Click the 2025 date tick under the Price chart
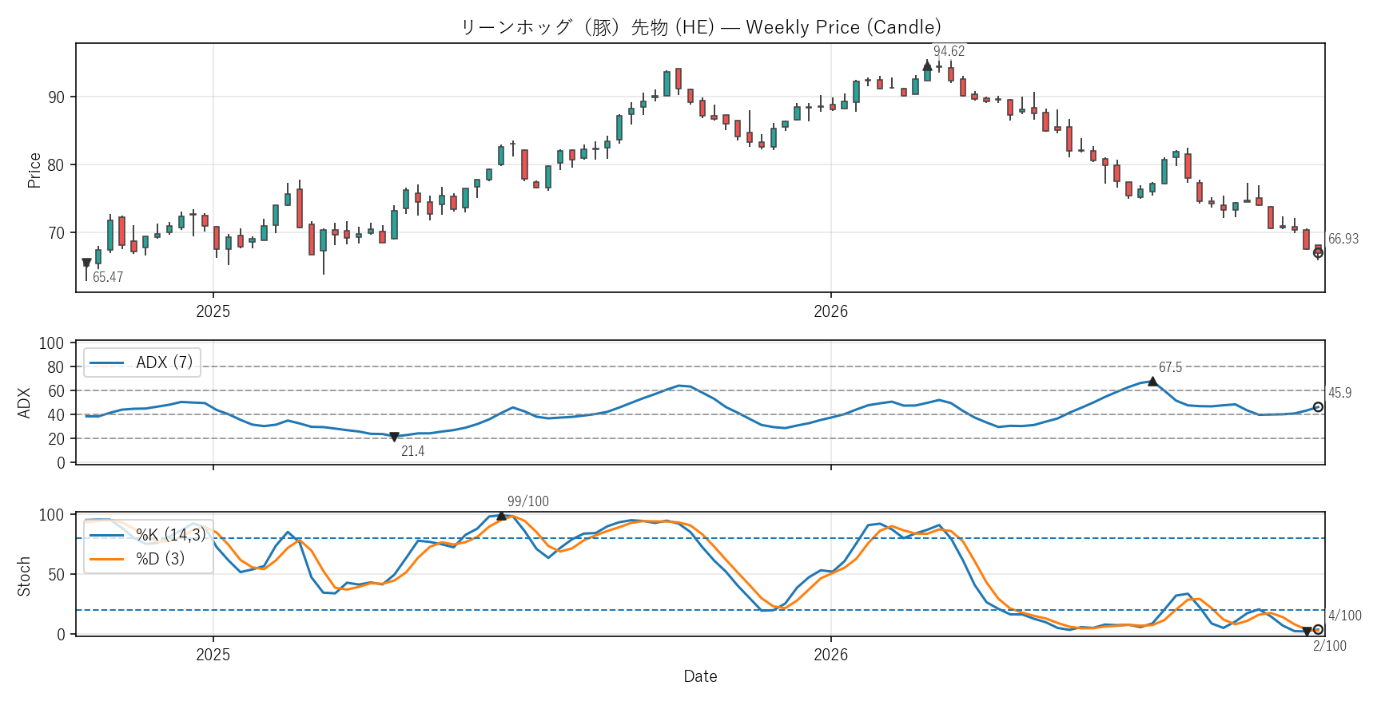Viewport: 1381px width, 701px height. click(x=213, y=311)
